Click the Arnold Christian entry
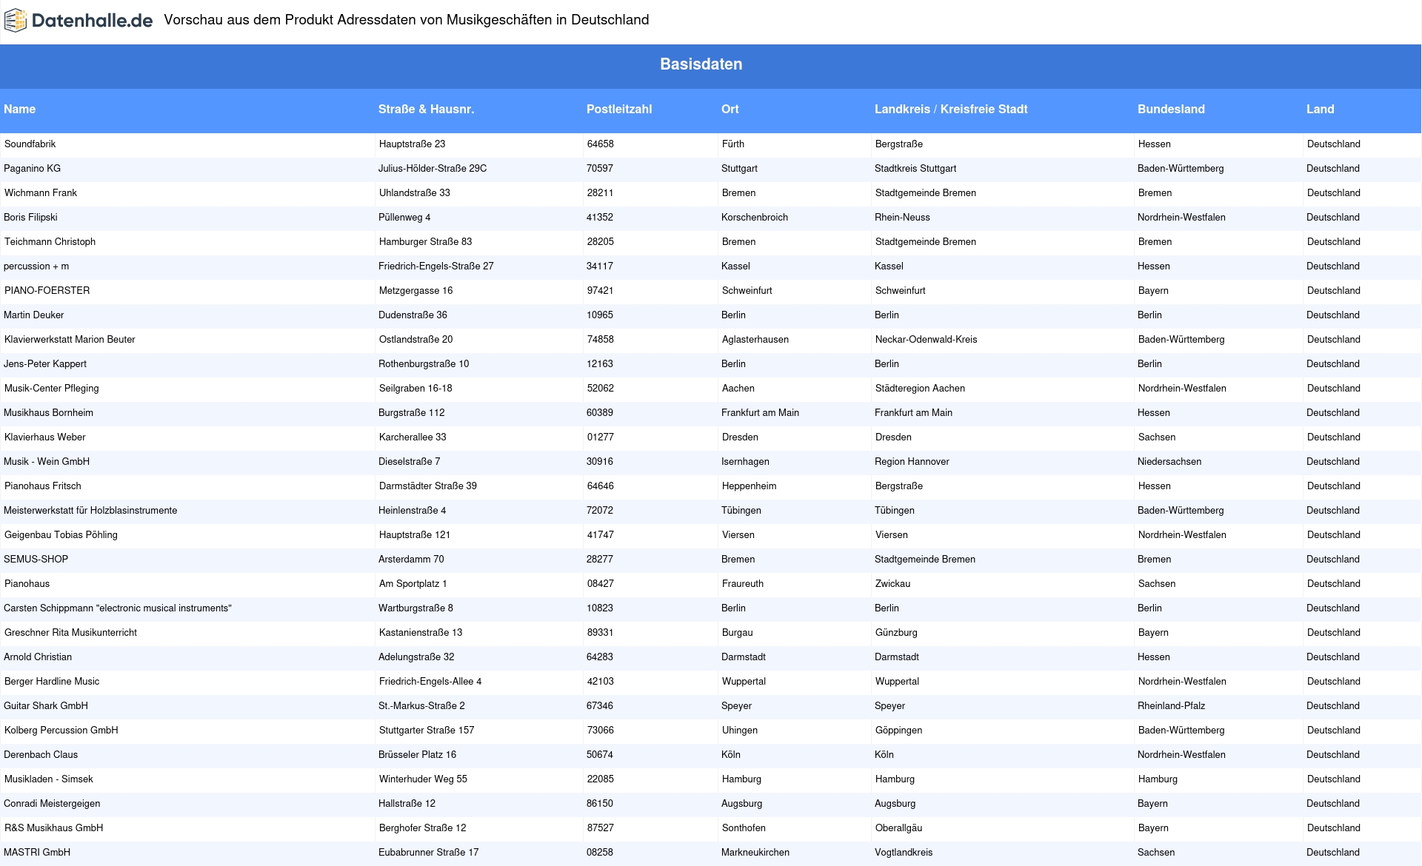Image resolution: width=1422 pixels, height=866 pixels. 38,657
